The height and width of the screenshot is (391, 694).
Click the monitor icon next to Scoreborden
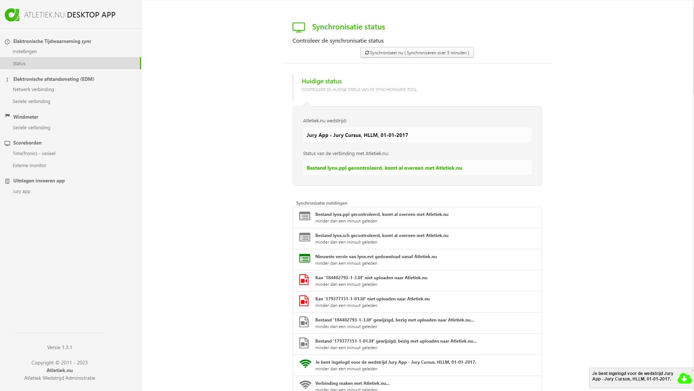[x=7, y=143]
